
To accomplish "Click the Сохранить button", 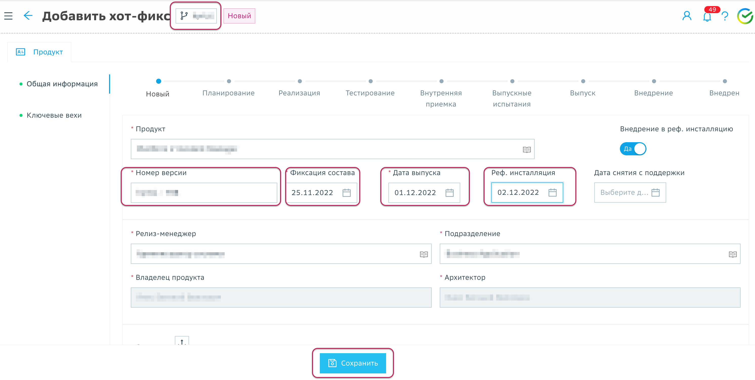I will coord(353,363).
